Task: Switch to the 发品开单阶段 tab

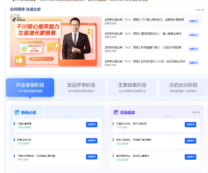Action: (x=81, y=87)
